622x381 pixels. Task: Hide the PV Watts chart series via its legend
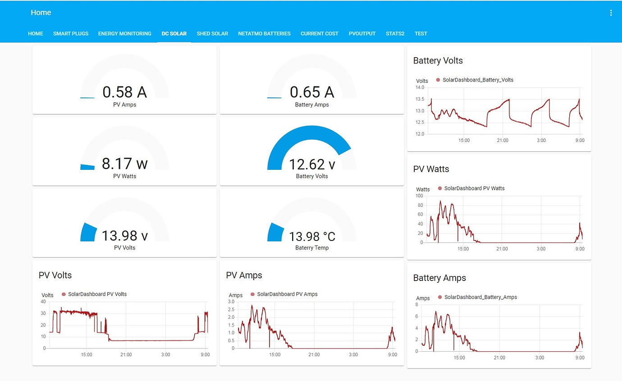click(439, 188)
